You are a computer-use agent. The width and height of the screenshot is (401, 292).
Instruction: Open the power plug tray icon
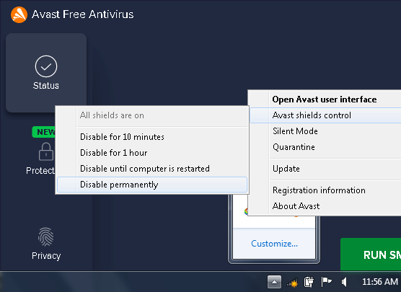tap(309, 282)
